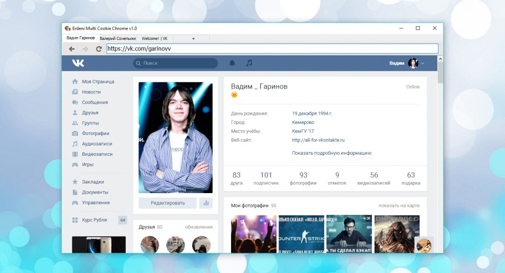This screenshot has height=273, width=505.
Task: Click the Редактировать button
Action: coord(167,203)
